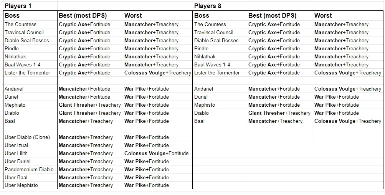
Task: Select Lister the Tormentor in Players 8 table
Action: [x=217, y=73]
